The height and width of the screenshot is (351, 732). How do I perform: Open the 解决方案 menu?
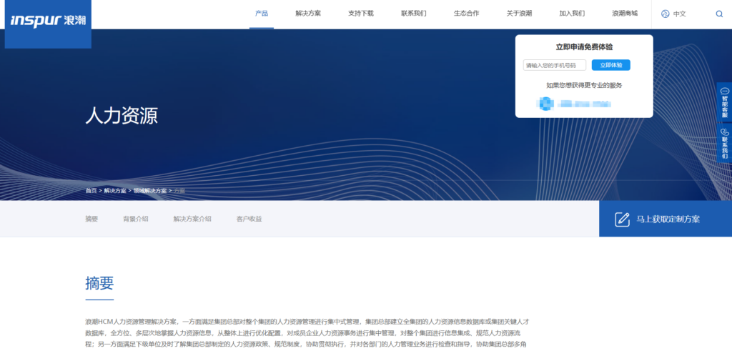(308, 14)
